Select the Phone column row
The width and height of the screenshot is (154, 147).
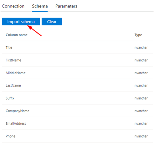(78, 136)
